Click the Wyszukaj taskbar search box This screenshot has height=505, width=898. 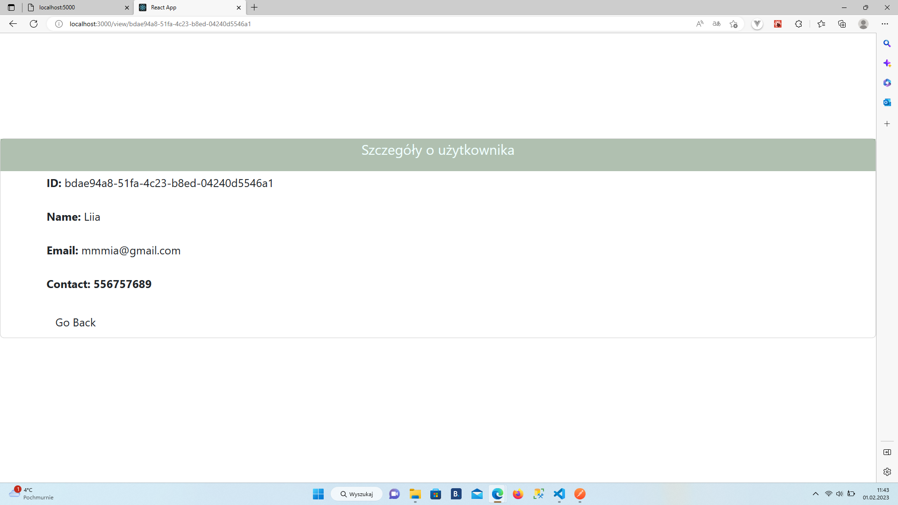click(x=357, y=494)
